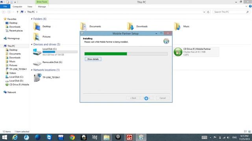
Task: Select CD Drive (F:) Mobile in navigation pane
Action: click(x=19, y=85)
